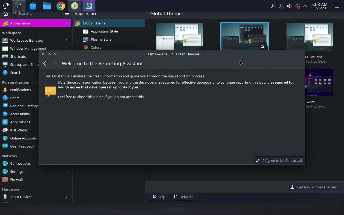Click the Notifications bell icon
Image resolution: width=344 pixels, height=215 pixels.
(x=5, y=90)
